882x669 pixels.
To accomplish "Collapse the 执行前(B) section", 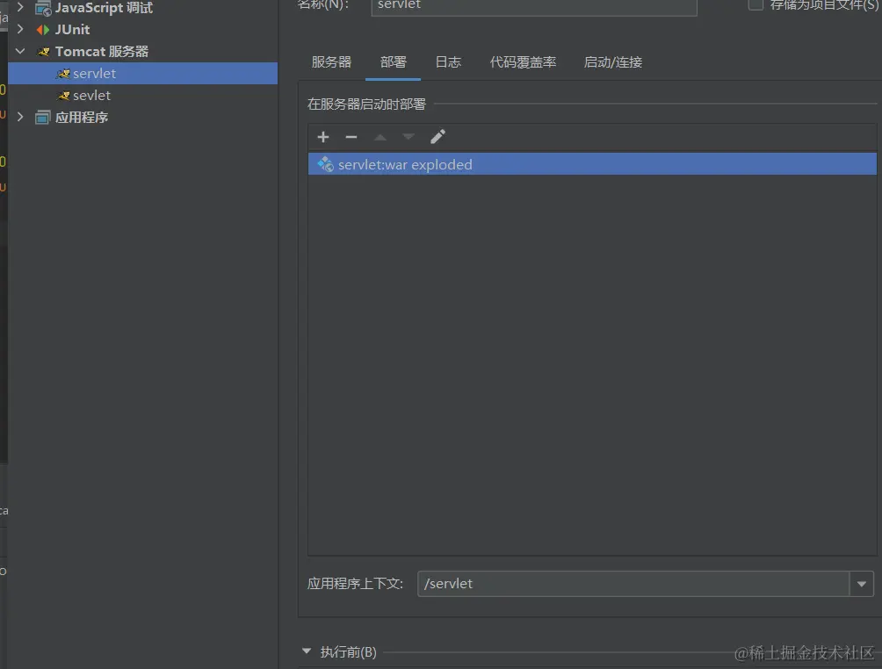I will 307,651.
